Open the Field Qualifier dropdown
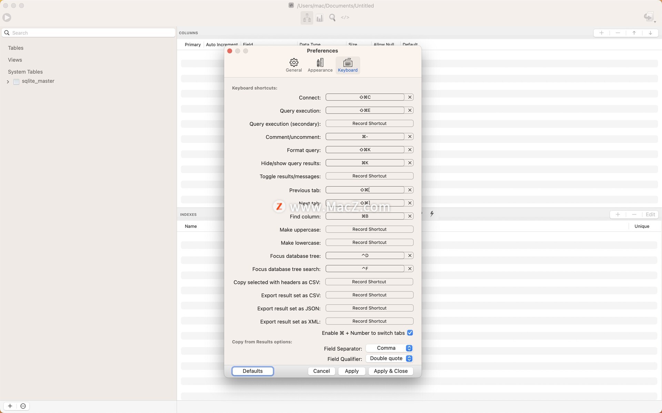 point(389,359)
